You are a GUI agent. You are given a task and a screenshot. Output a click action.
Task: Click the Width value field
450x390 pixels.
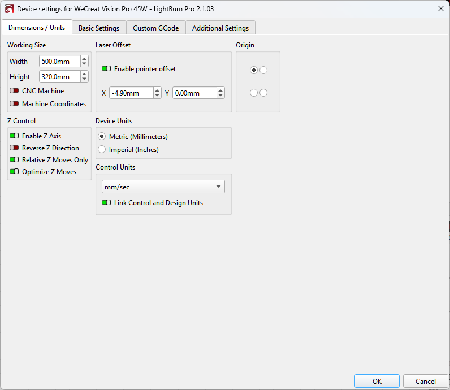coord(60,61)
